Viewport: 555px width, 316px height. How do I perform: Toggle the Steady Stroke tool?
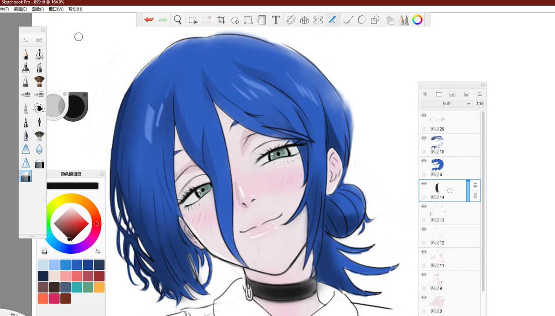point(333,20)
